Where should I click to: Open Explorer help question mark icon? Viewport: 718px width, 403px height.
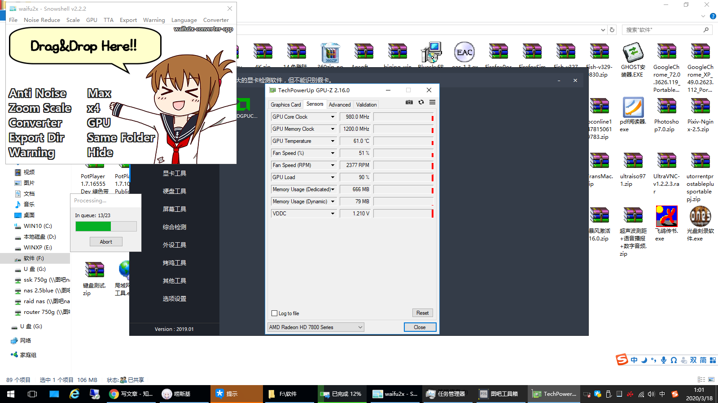click(713, 16)
